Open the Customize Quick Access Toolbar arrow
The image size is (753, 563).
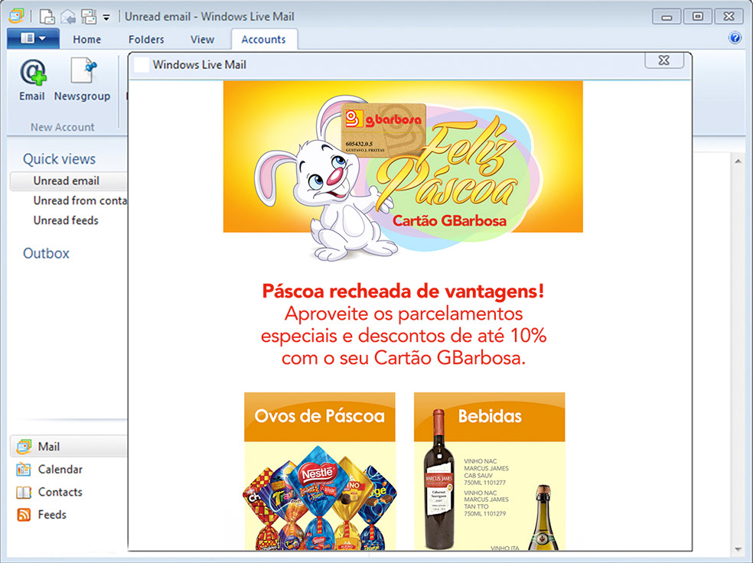coord(106,18)
